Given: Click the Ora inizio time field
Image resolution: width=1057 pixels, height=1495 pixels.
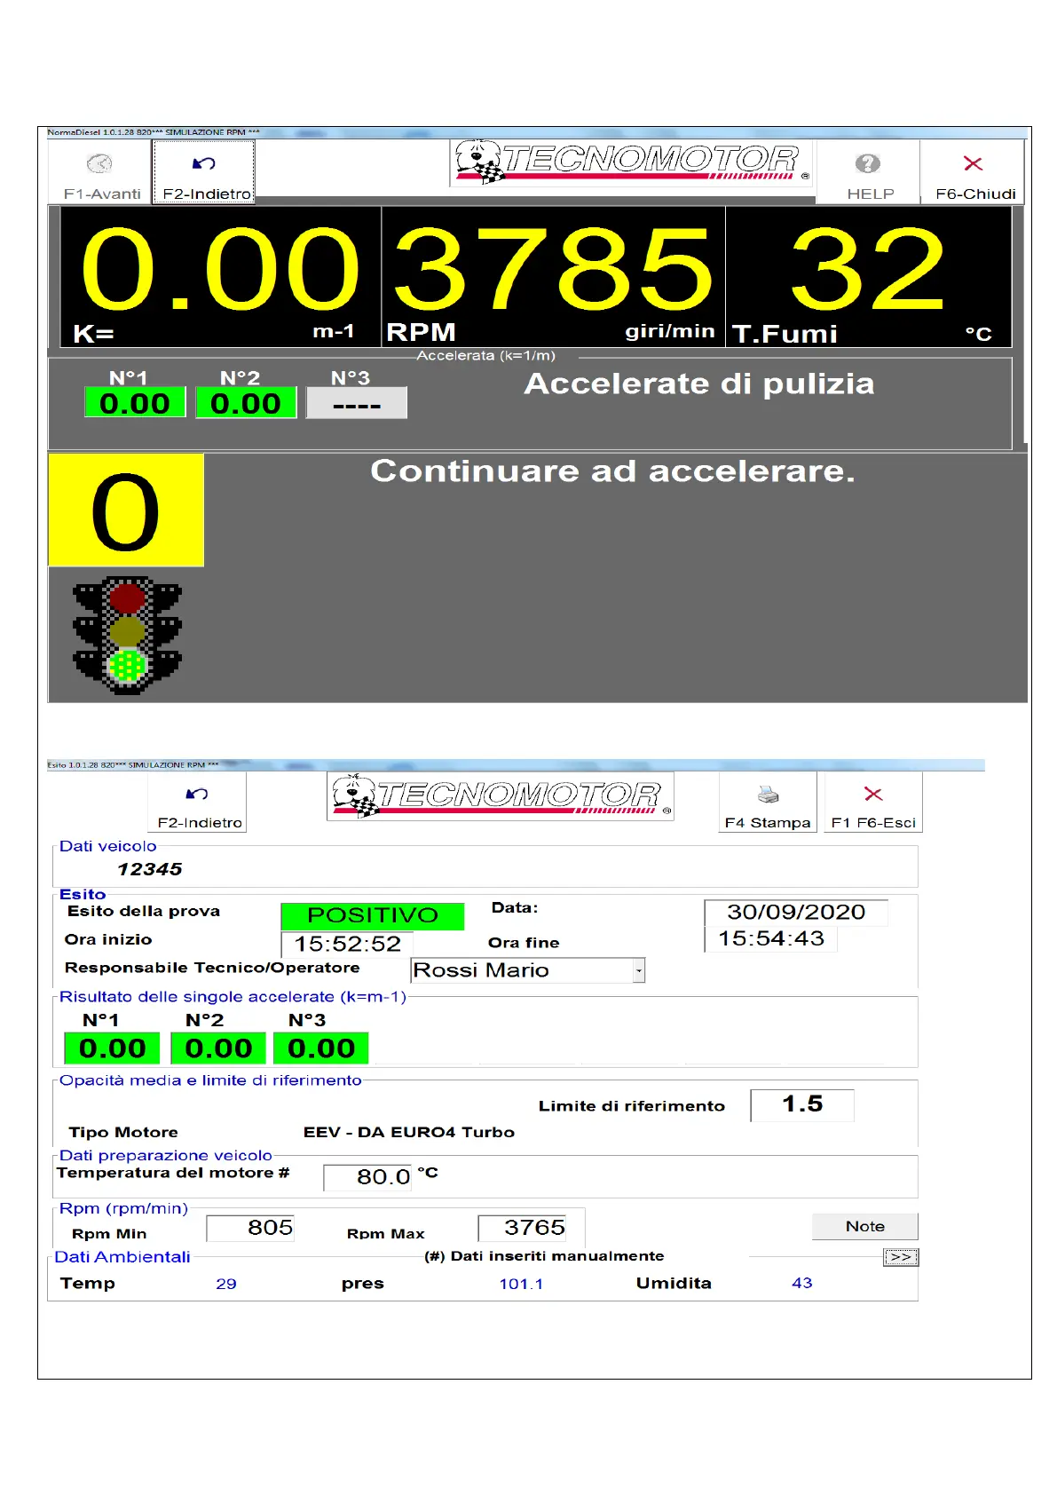Looking at the screenshot, I should point(347,944).
